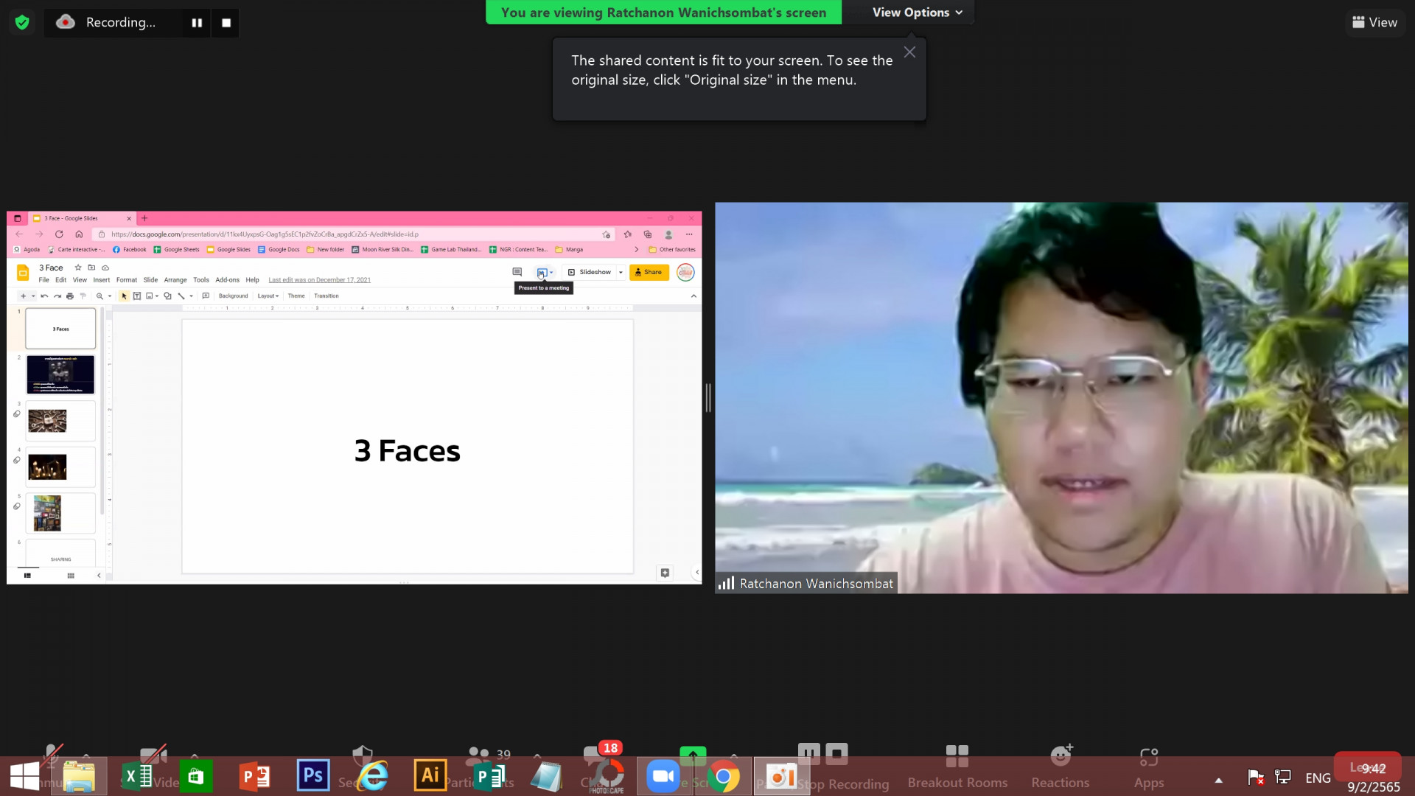Open the View Options dropdown

tap(918, 13)
